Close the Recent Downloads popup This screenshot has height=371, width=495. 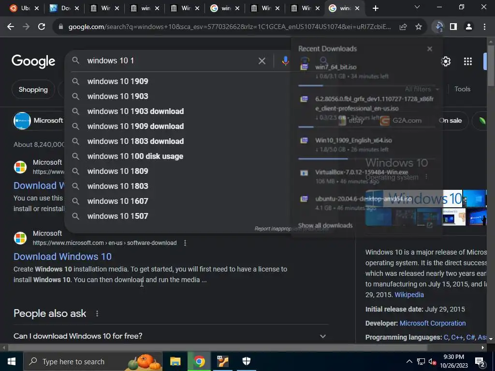(430, 49)
